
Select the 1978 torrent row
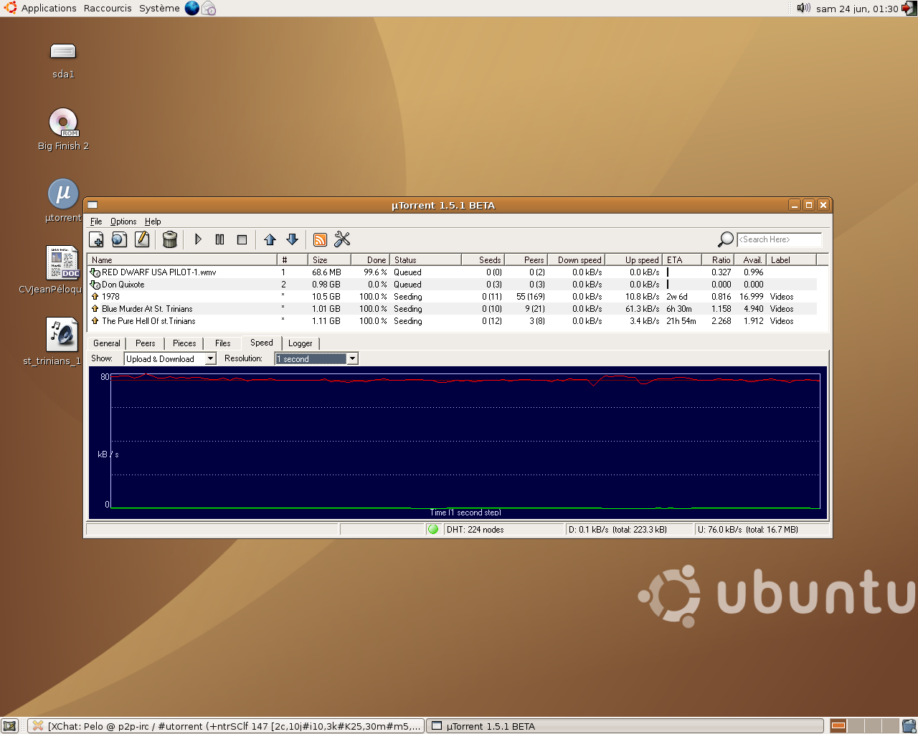453,297
